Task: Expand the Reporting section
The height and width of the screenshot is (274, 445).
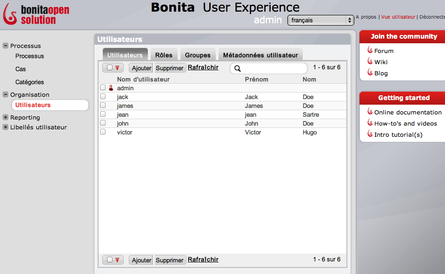Action: [6, 117]
